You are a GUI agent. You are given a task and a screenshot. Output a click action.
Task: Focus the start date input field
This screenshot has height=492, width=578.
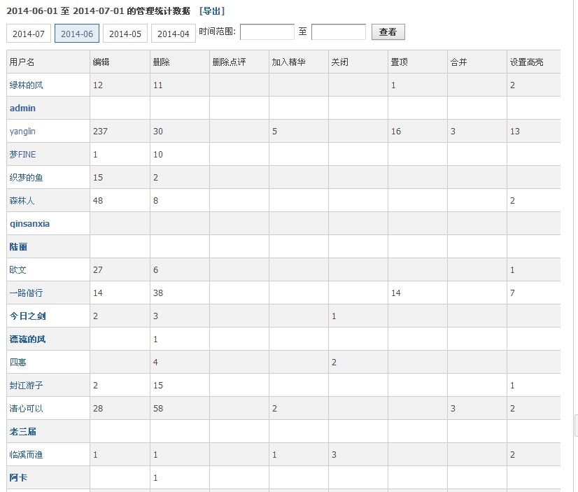(x=267, y=31)
